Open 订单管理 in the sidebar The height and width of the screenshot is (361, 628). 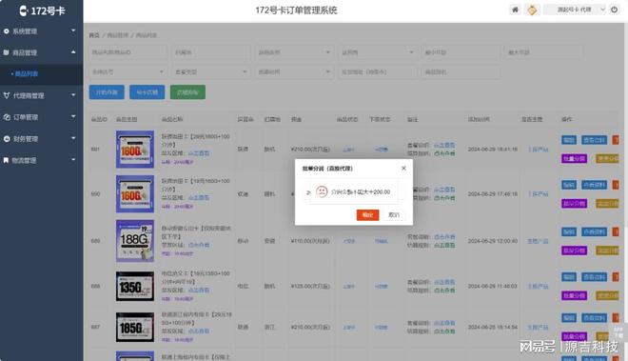42,117
